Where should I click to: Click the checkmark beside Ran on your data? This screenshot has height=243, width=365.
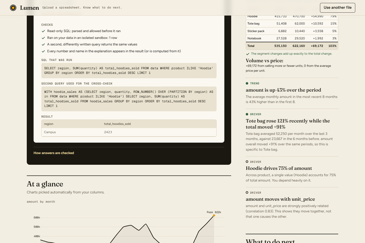click(43, 38)
